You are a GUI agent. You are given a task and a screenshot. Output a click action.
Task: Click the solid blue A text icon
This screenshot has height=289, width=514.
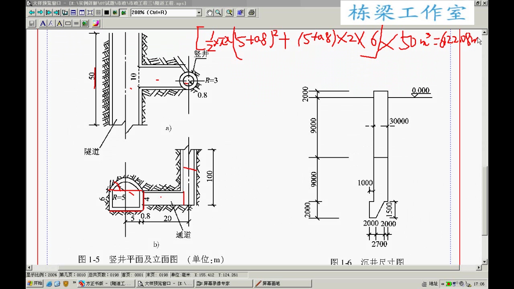tap(43, 23)
